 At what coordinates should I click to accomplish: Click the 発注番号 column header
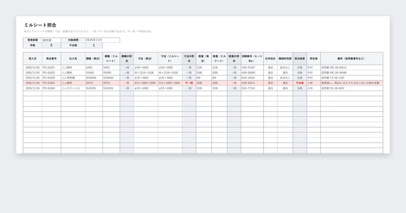[51, 58]
